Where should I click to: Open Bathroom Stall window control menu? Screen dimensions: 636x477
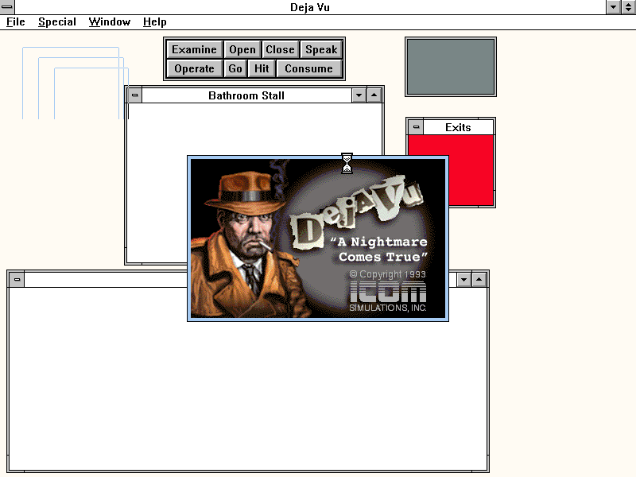(134, 95)
